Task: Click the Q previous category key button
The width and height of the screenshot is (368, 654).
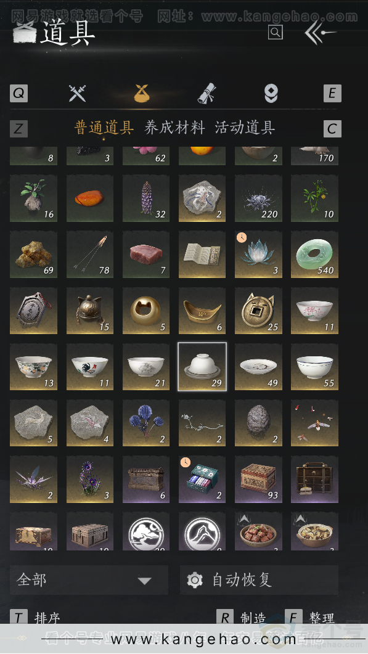Action: (x=18, y=93)
